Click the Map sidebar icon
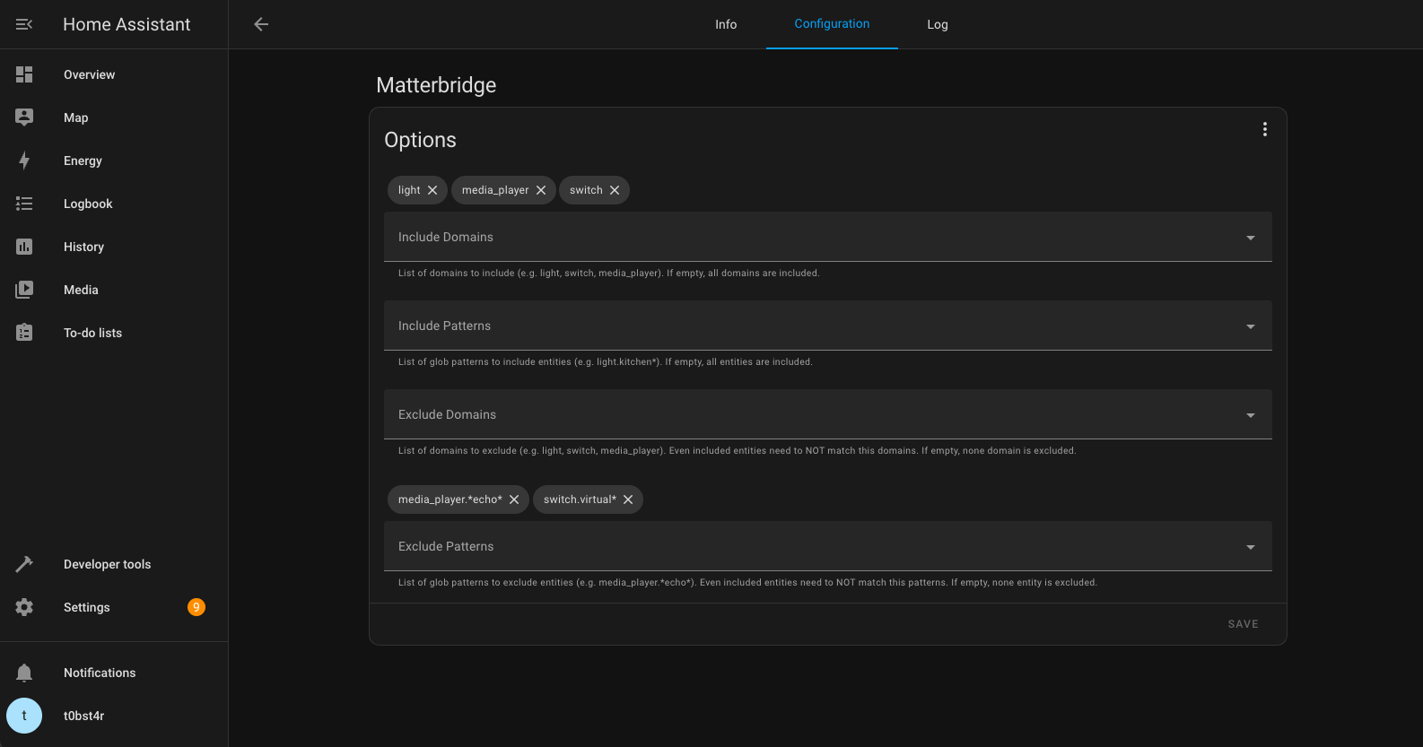Image resolution: width=1423 pixels, height=747 pixels. [24, 117]
